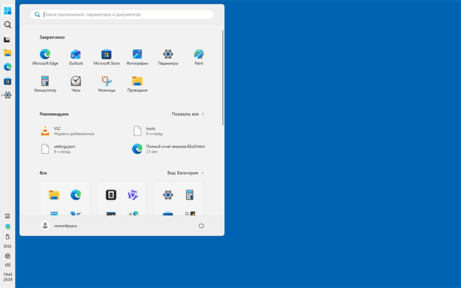Open Microsoft Edge from pinned apps
This screenshot has height=288, width=461.
click(45, 57)
